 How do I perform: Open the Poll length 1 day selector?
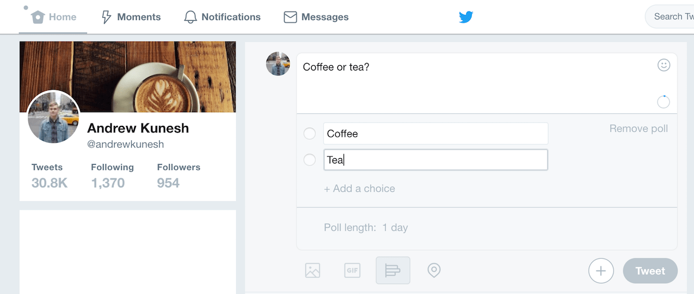[x=366, y=228]
